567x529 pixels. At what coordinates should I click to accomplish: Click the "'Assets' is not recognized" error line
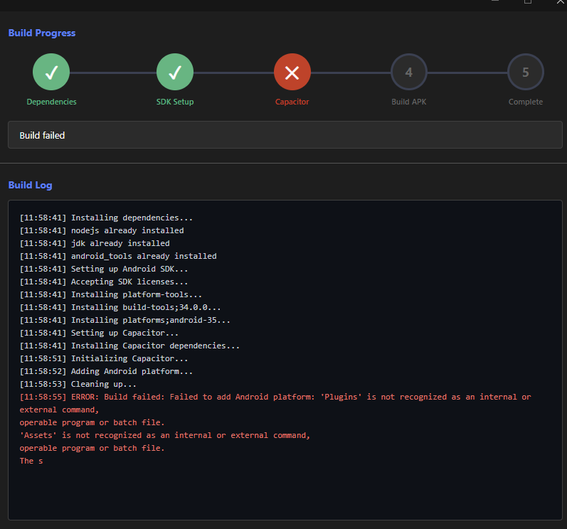(x=165, y=435)
